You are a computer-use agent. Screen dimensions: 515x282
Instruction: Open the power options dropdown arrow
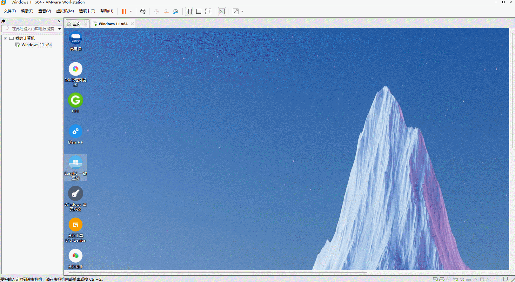(131, 11)
